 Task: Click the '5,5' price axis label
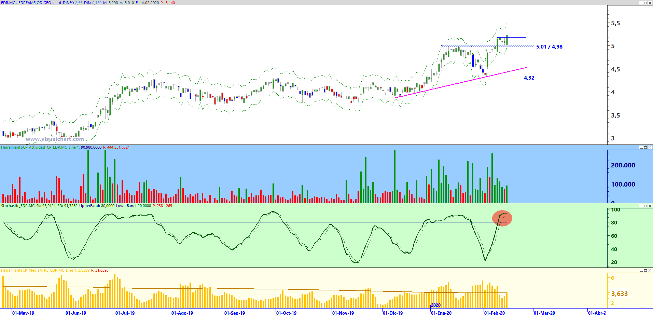615,23
